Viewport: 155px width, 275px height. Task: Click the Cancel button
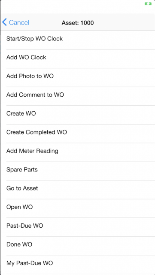(x=15, y=23)
